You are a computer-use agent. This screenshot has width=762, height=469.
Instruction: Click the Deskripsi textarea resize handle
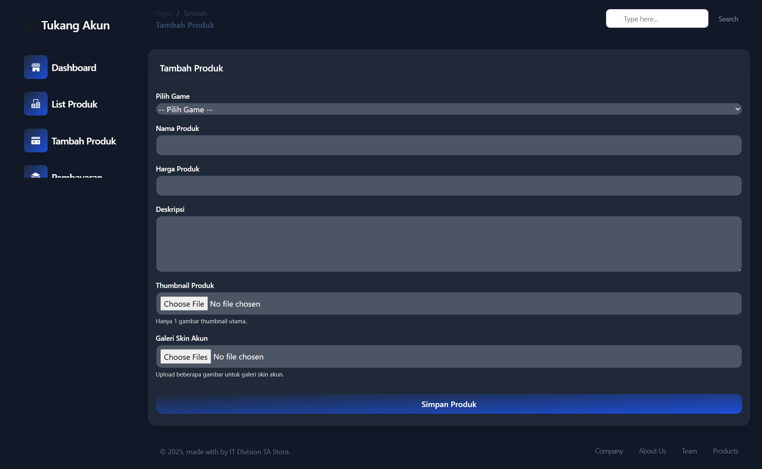tap(739, 269)
